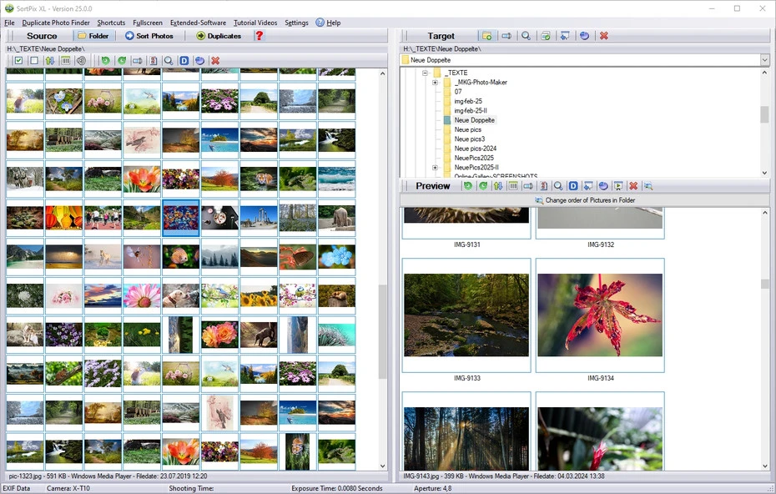Expand the _MKG-Photo-Maker tree node
The width and height of the screenshot is (776, 494).
pos(434,81)
